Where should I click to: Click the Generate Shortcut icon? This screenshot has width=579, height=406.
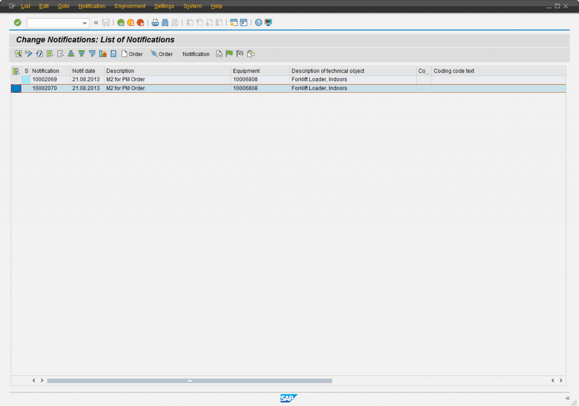click(x=244, y=23)
